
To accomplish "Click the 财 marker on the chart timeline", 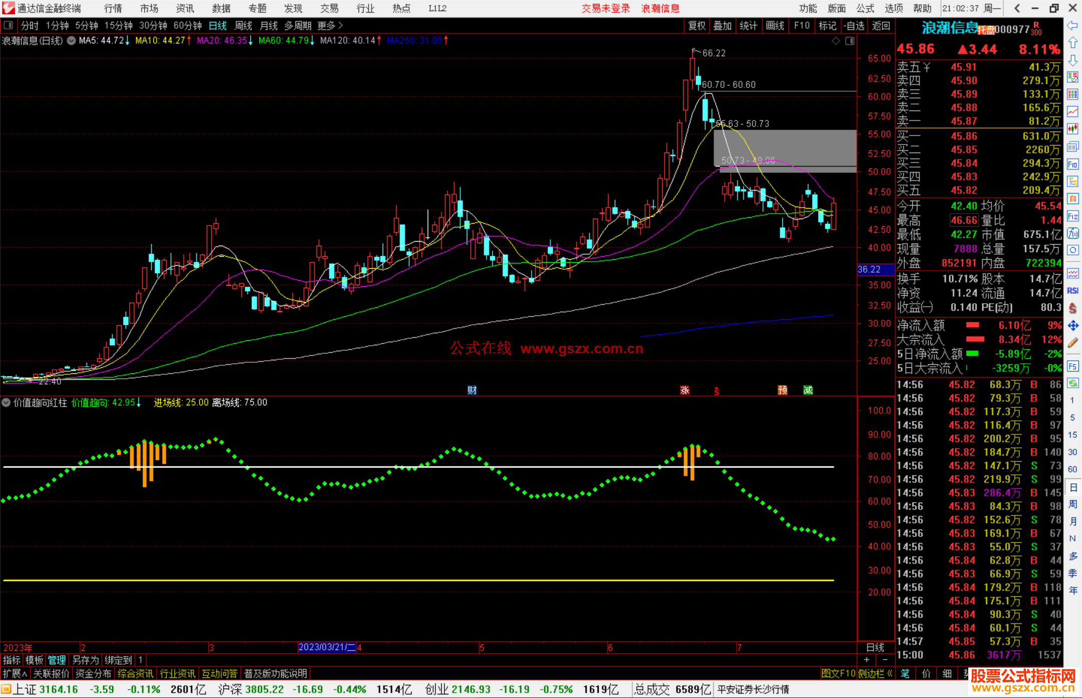I will click(472, 390).
